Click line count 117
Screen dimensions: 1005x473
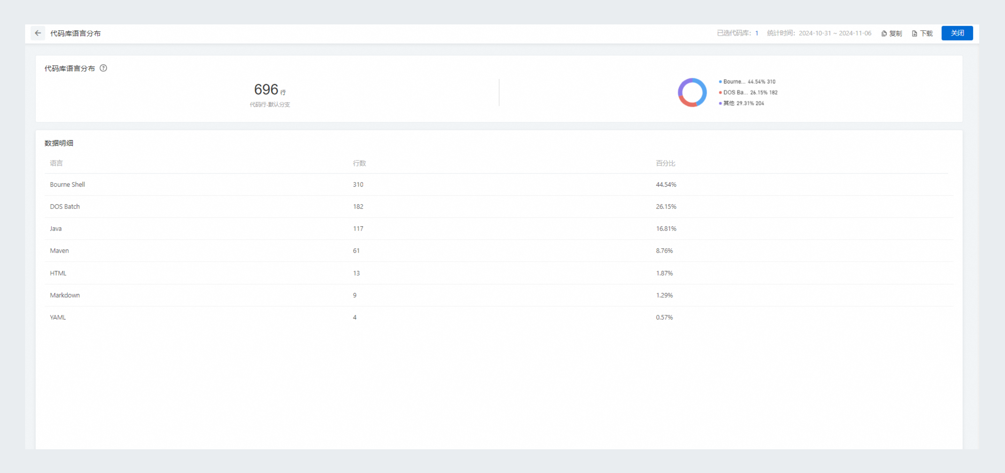(358, 228)
